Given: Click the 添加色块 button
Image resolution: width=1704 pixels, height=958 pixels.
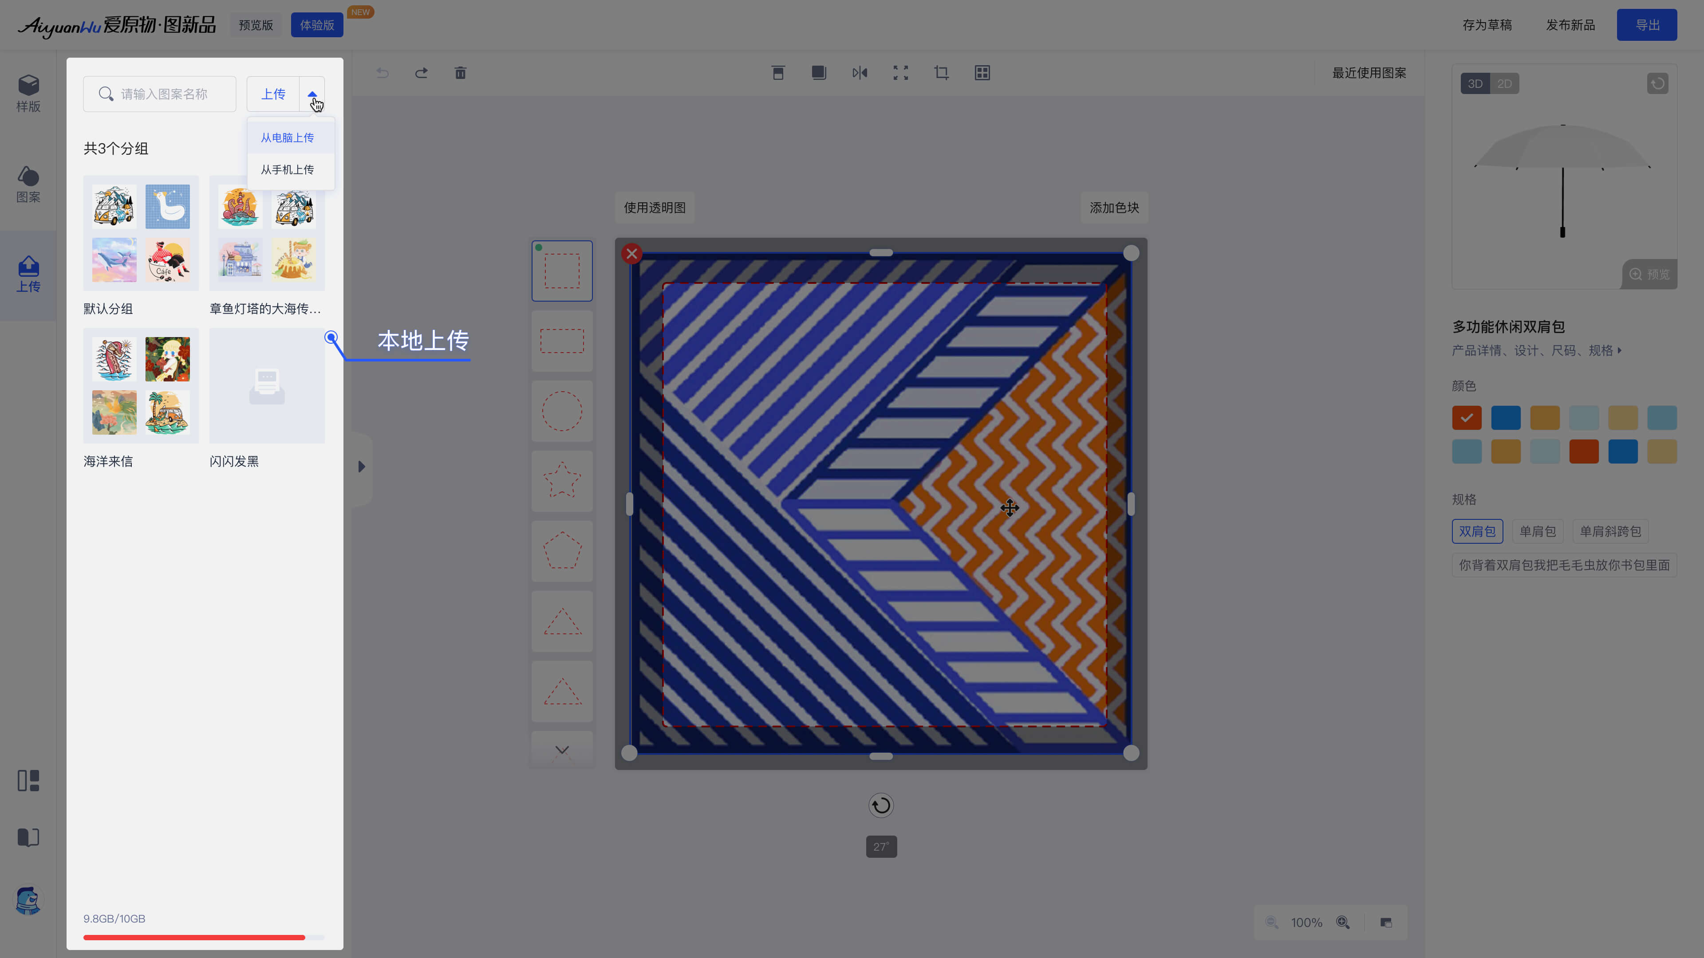Looking at the screenshot, I should (x=1114, y=208).
